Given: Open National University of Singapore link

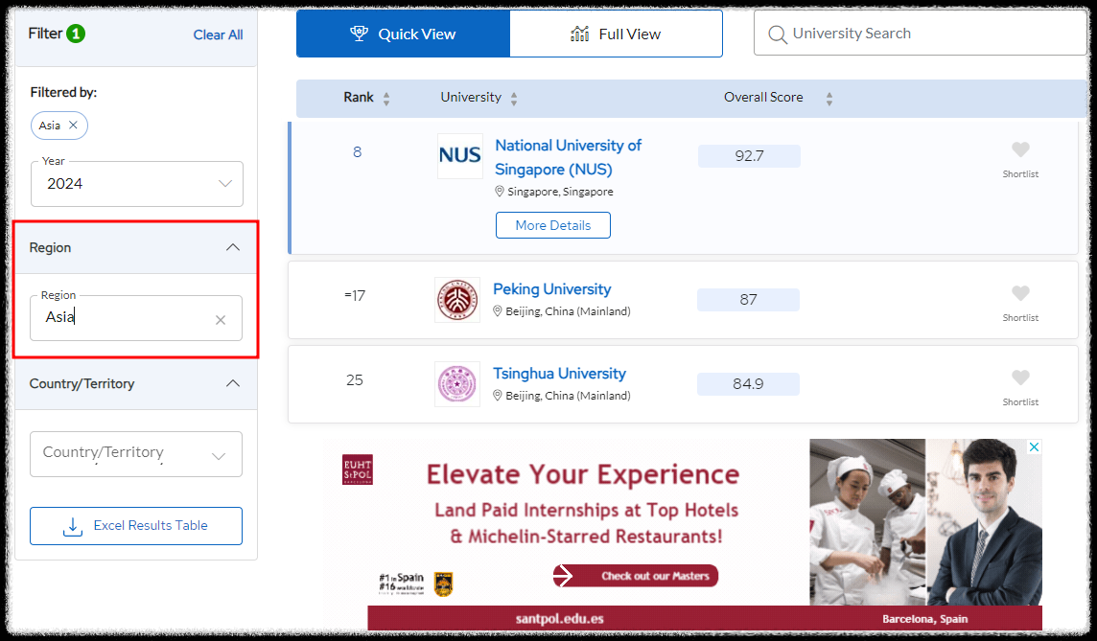Looking at the screenshot, I should (568, 157).
